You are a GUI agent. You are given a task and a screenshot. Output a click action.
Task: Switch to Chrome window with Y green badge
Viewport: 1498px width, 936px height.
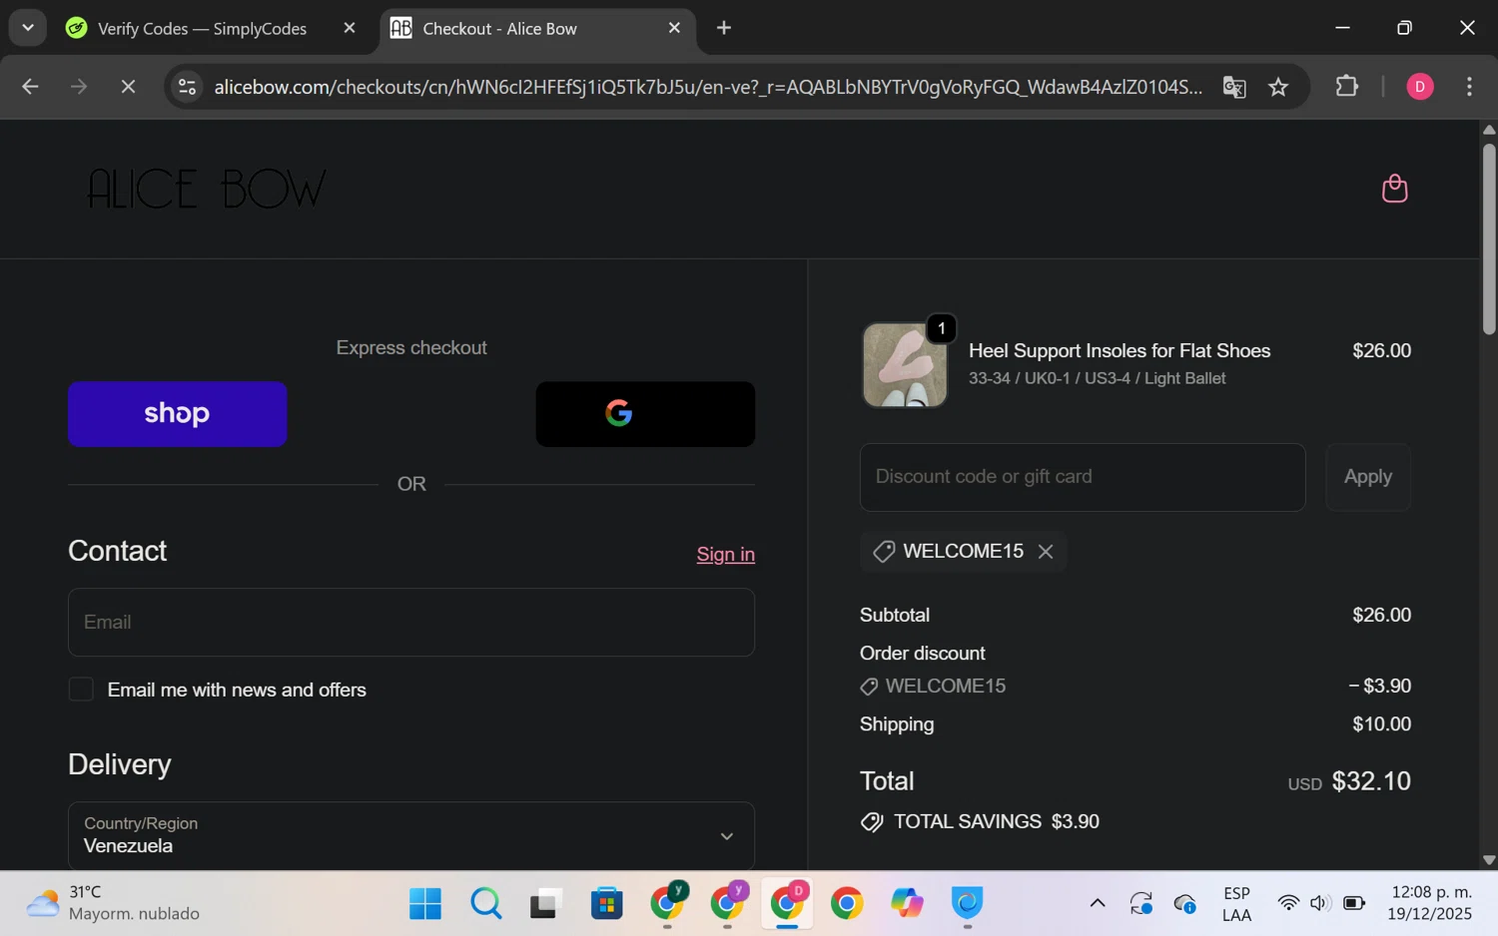[x=667, y=902]
